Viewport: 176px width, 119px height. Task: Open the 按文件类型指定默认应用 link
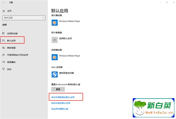[x=63, y=97]
